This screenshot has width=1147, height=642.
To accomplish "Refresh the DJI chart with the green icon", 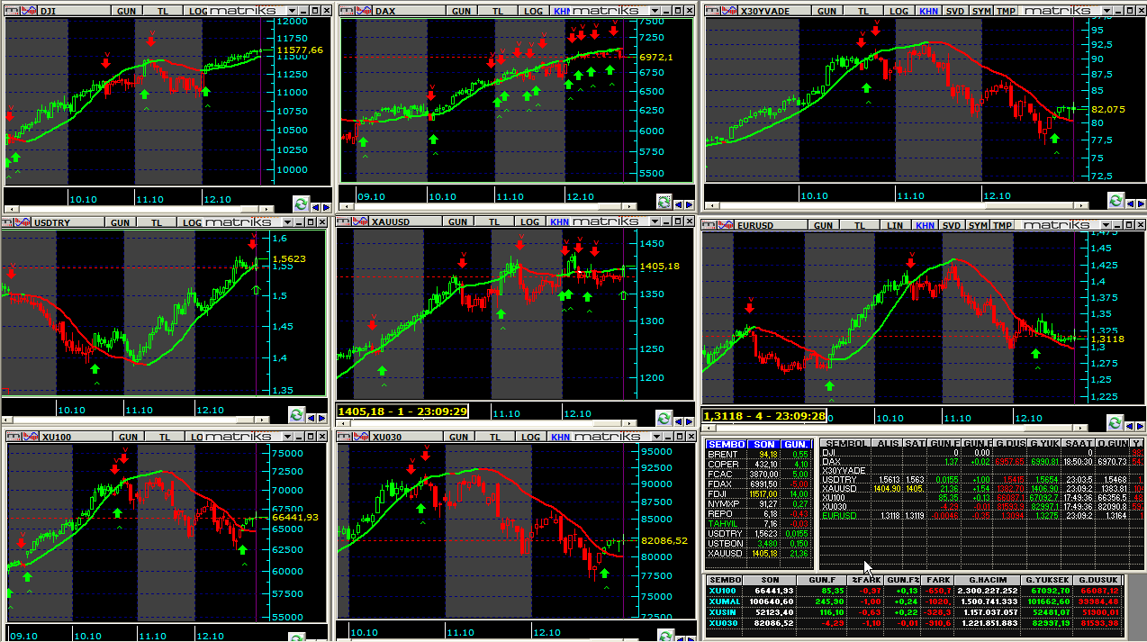I will pos(301,203).
